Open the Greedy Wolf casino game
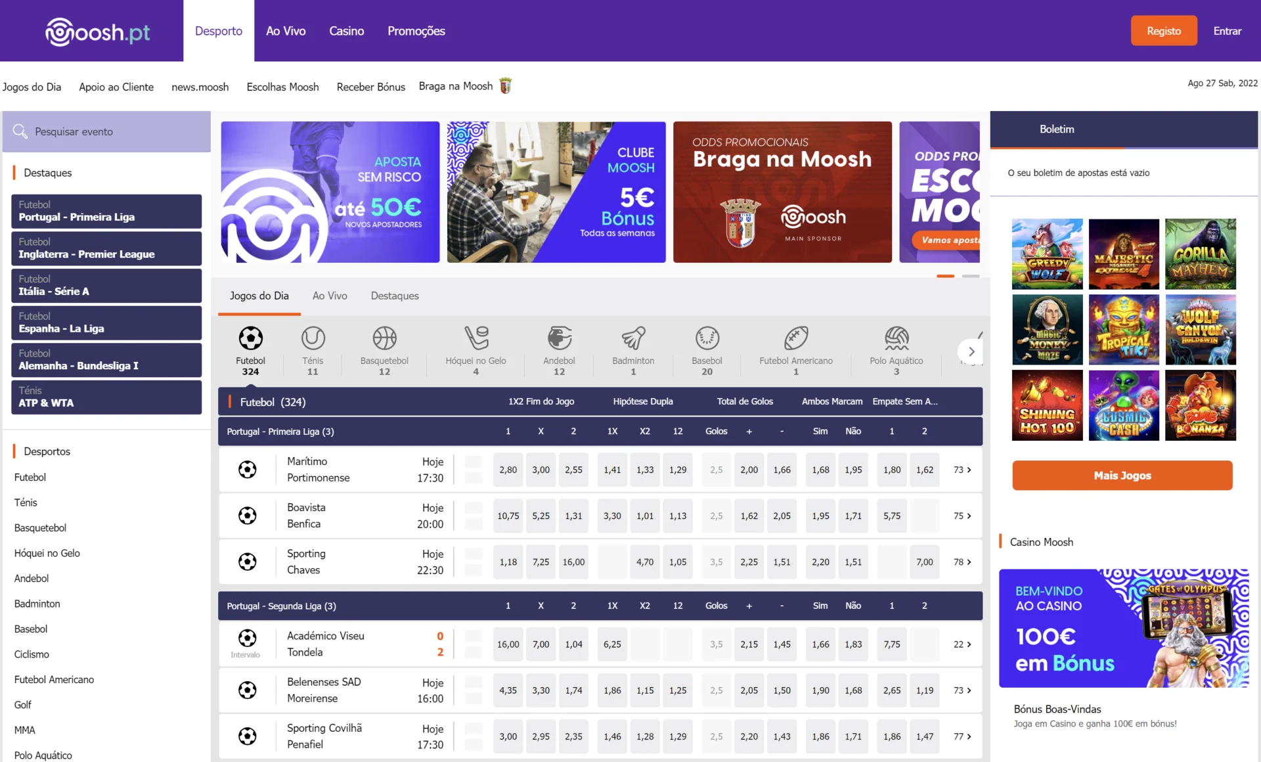 tap(1047, 254)
